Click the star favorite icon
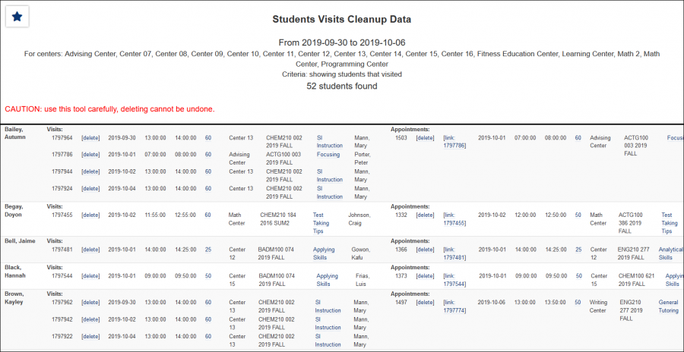The width and height of the screenshot is (684, 352). [x=18, y=17]
